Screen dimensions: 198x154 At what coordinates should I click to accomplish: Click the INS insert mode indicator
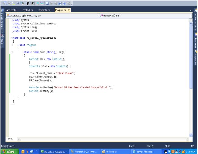193,146
